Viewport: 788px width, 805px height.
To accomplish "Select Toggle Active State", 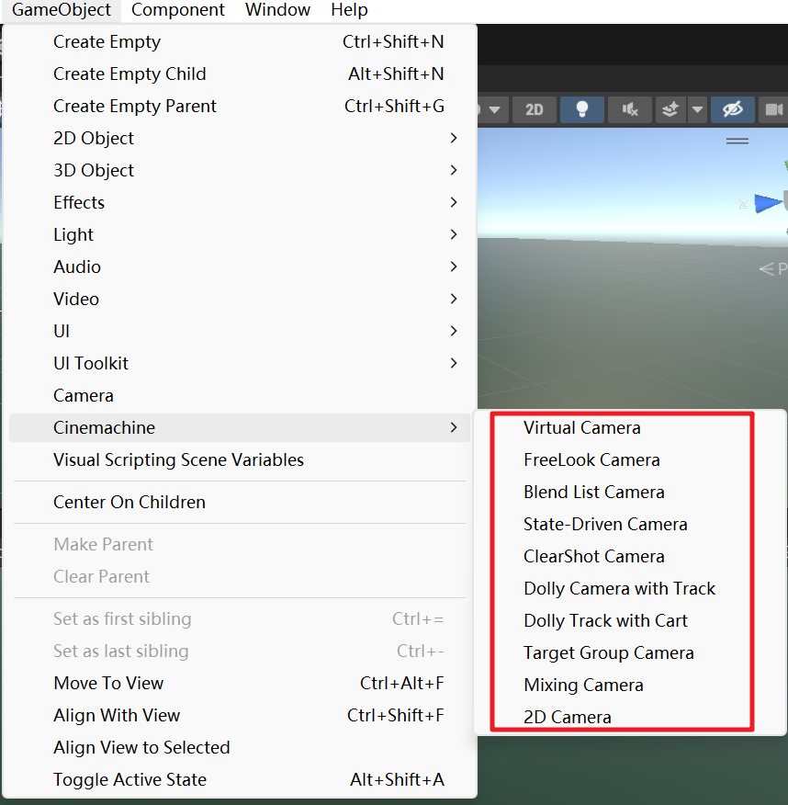I will click(240, 780).
